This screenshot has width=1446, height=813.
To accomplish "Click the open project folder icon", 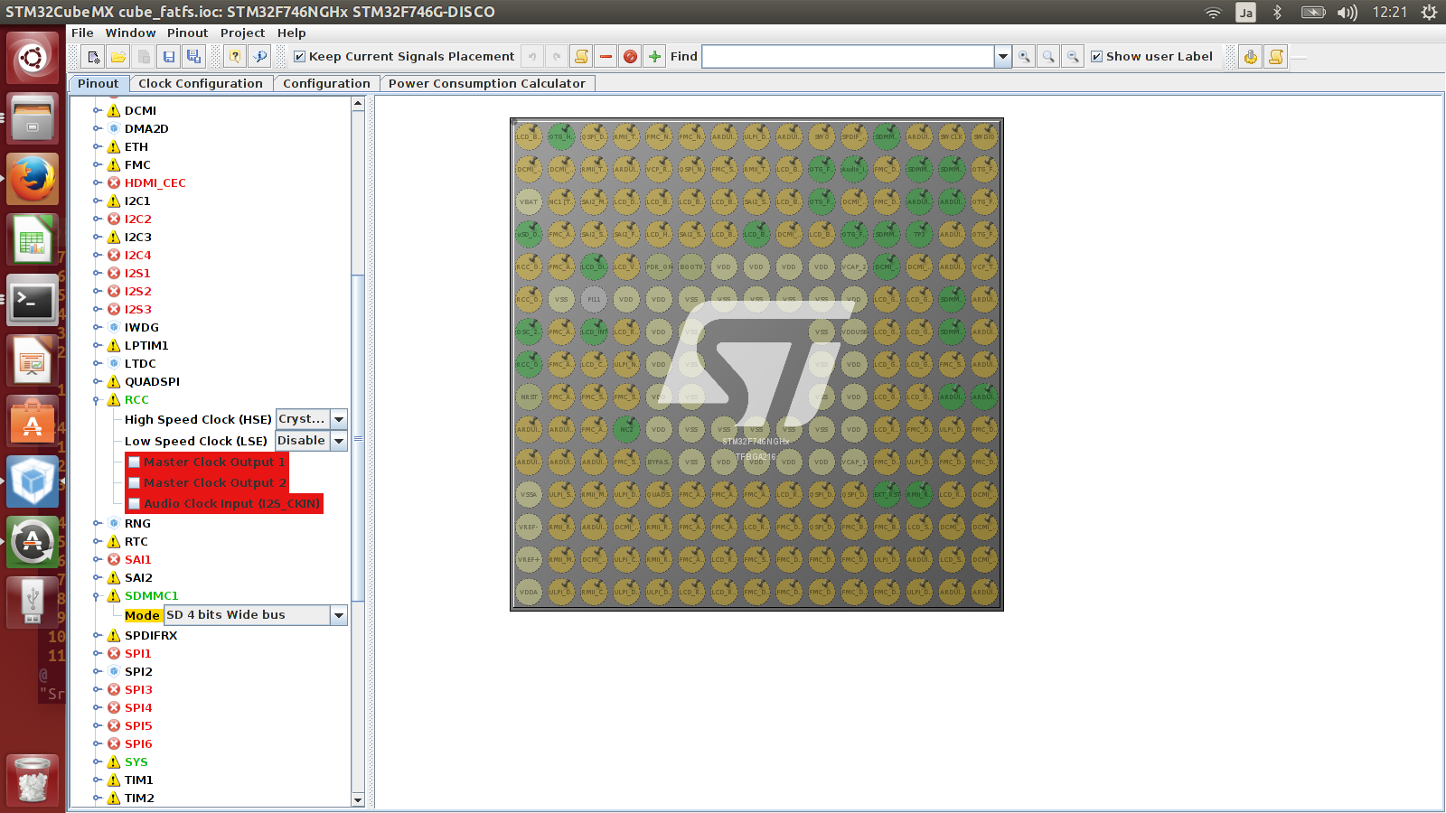I will [118, 57].
